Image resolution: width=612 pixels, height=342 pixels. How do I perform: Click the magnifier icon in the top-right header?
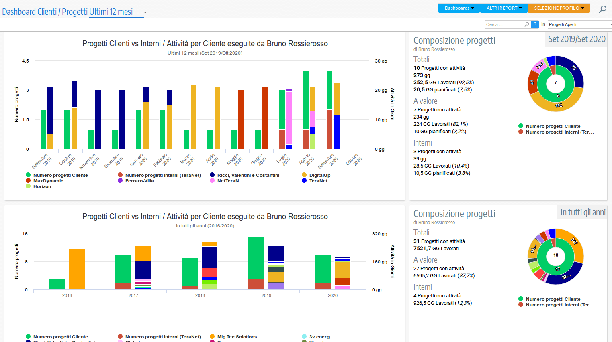coord(602,9)
